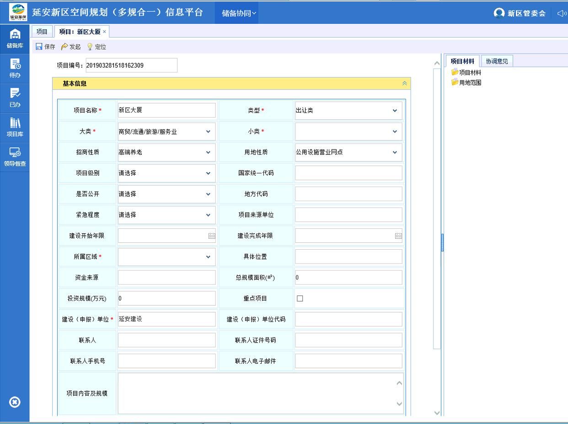This screenshot has height=424, width=568.
Task: Close the 项目：新区大厦 tab
Action: pyautogui.click(x=104, y=32)
